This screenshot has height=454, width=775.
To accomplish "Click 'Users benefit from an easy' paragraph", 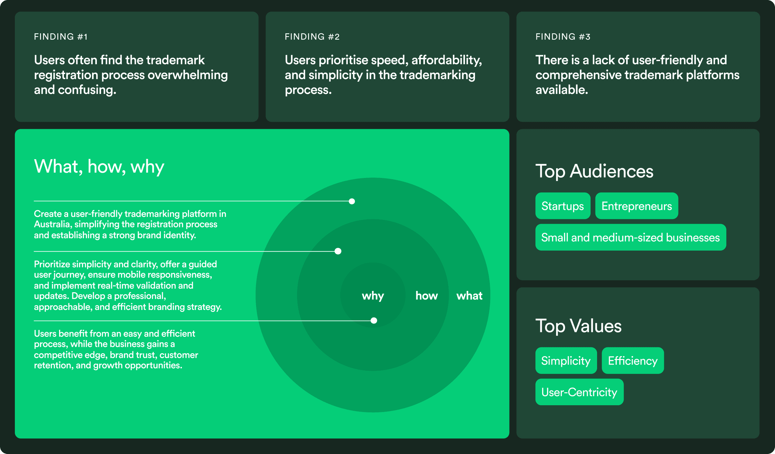I will tap(116, 349).
